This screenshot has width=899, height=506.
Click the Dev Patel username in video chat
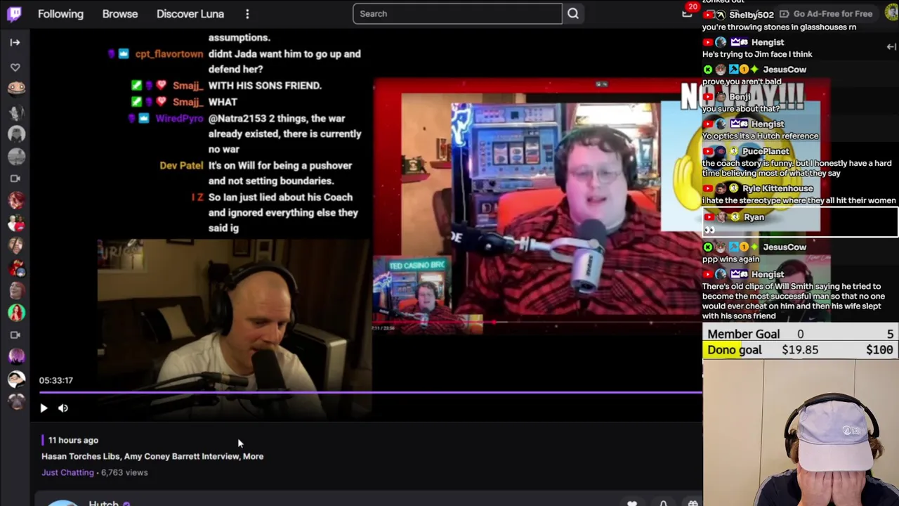click(x=181, y=165)
